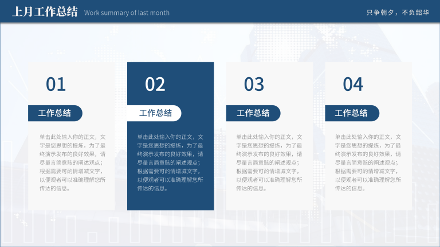The image size is (440, 247).
Task: Click the slogan 只争朝夕，不负韶华
Action: pyautogui.click(x=398, y=12)
